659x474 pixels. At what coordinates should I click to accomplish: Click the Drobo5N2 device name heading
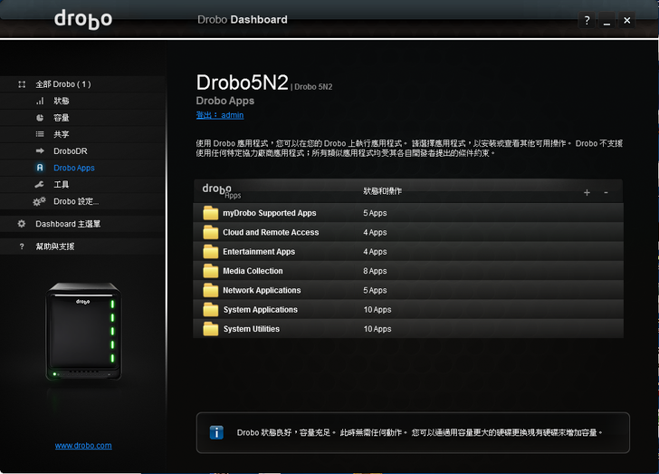click(242, 82)
